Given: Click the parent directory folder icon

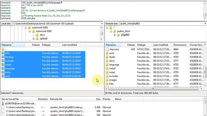Looking at the screenshot, I should [3, 49].
